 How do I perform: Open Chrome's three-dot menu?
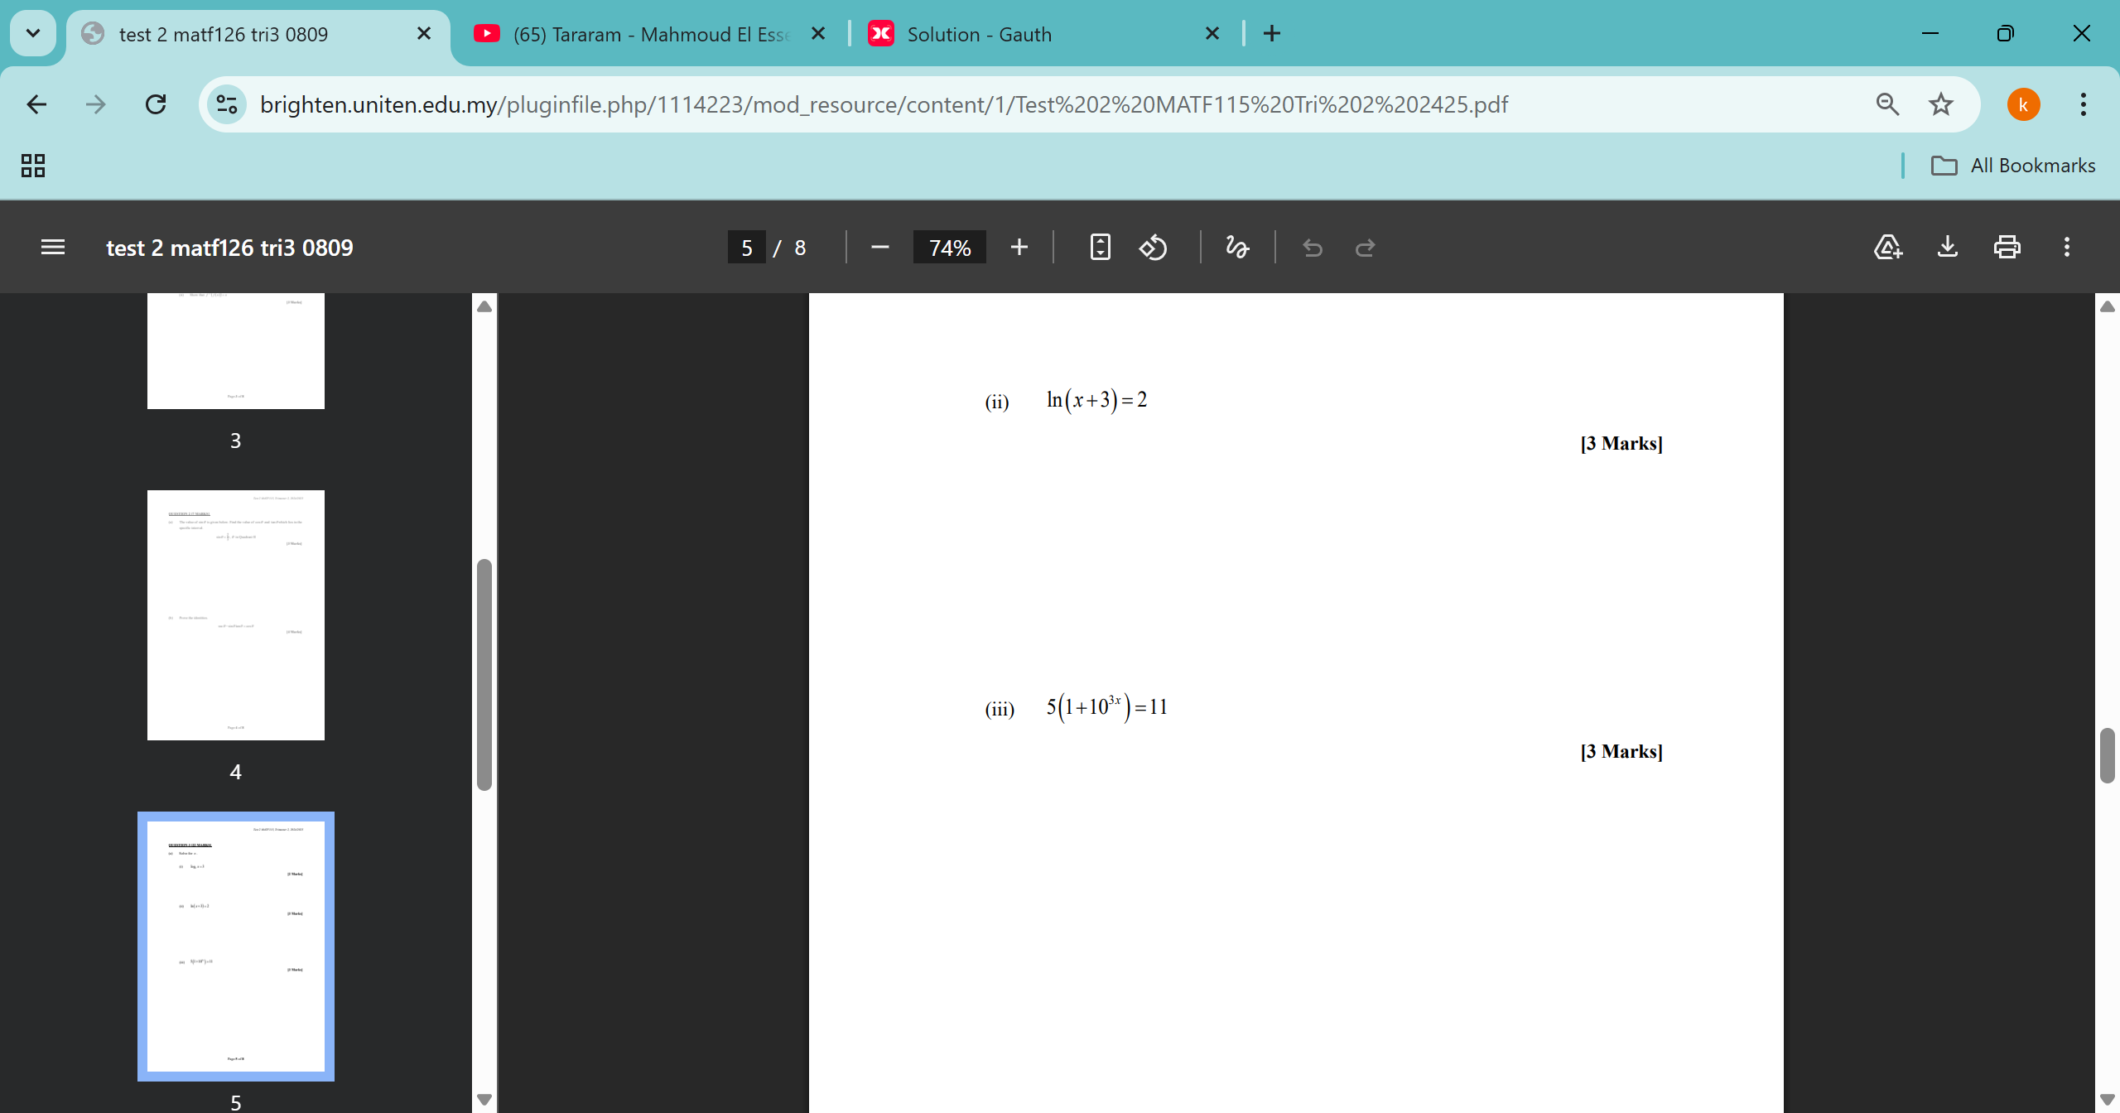click(2083, 104)
